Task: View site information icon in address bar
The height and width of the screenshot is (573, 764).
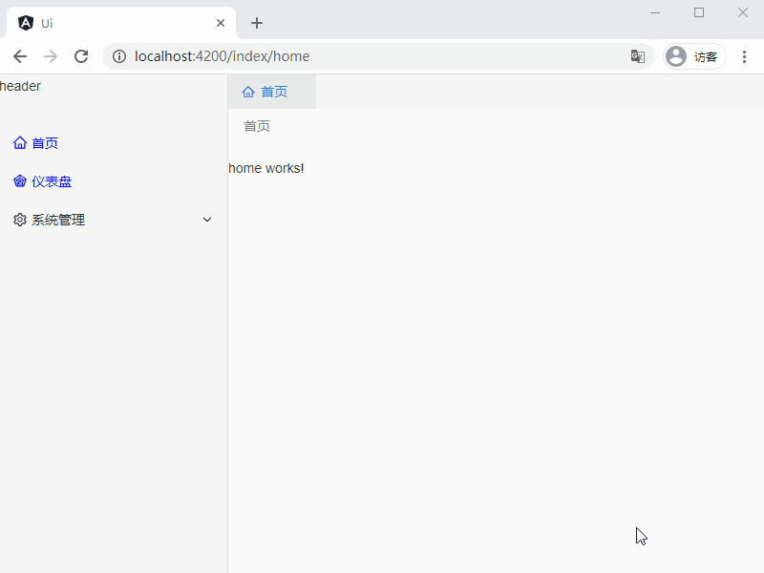Action: click(x=119, y=56)
